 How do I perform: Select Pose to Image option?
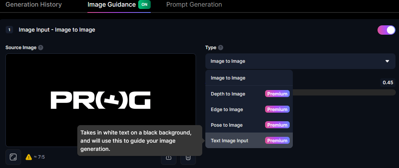pyautogui.click(x=249, y=125)
